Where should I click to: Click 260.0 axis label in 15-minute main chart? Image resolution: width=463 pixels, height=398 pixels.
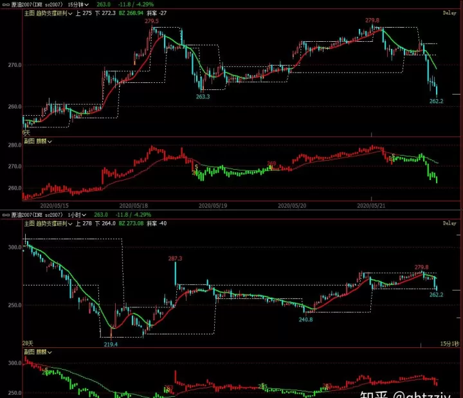pyautogui.click(x=15, y=107)
